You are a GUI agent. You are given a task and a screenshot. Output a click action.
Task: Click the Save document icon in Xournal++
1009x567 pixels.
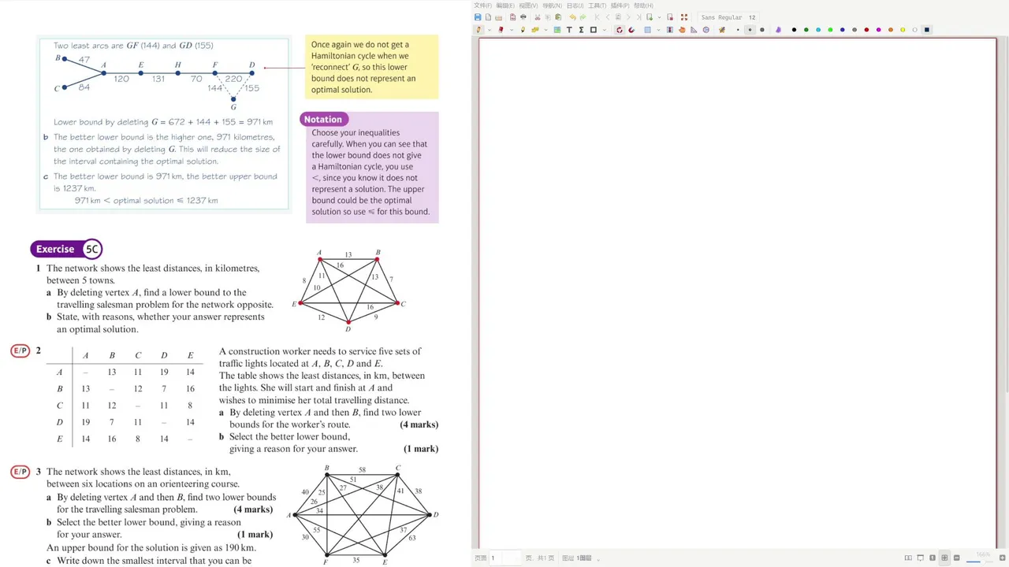478,17
